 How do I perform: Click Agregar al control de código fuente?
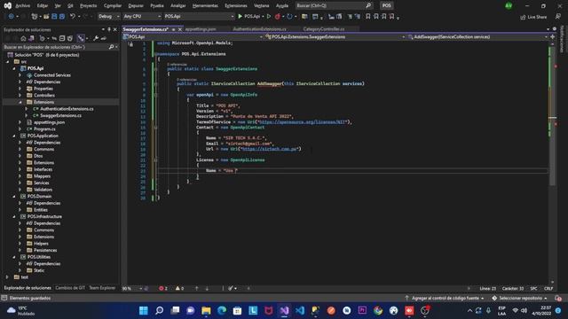point(445,298)
